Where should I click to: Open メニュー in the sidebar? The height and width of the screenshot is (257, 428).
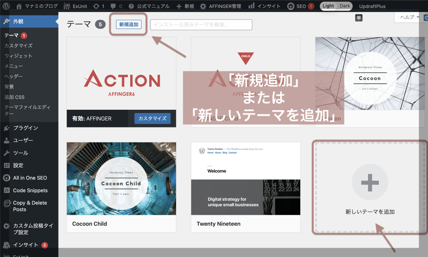[14, 66]
